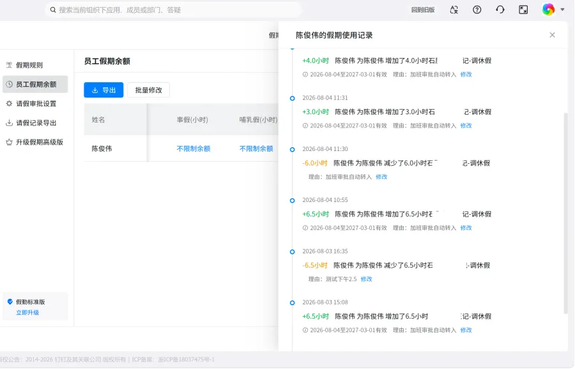
Task: Click 修改 on the -6.5小时 record
Action: point(366,279)
